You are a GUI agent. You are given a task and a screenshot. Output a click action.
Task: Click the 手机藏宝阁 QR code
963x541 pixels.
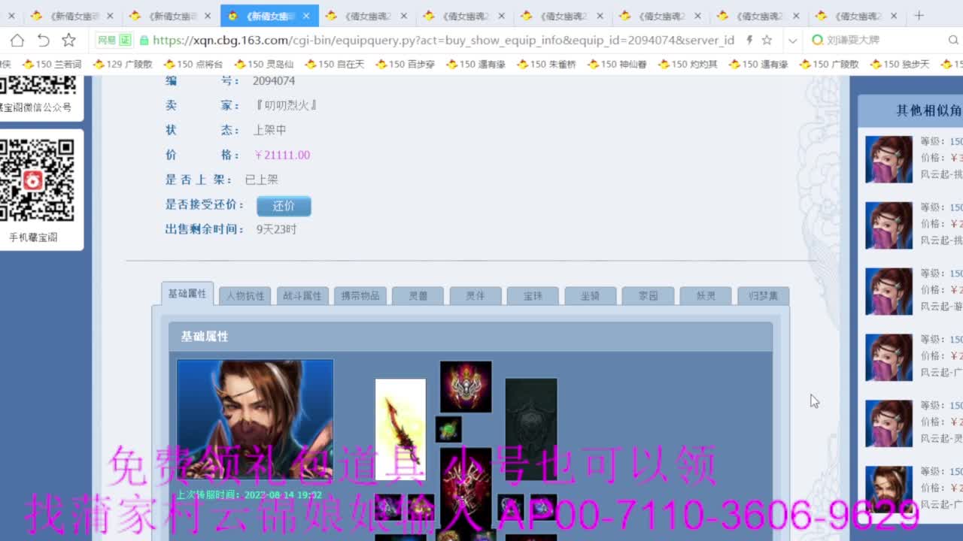point(37,181)
